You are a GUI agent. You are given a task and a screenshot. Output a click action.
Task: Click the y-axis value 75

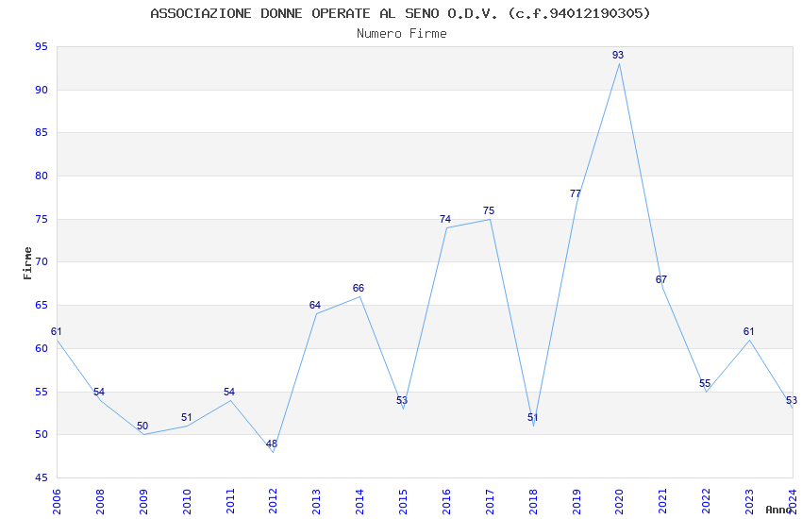point(42,219)
